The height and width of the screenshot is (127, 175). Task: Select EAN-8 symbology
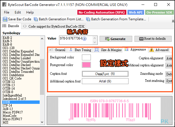pyautogui.click(x=21, y=45)
